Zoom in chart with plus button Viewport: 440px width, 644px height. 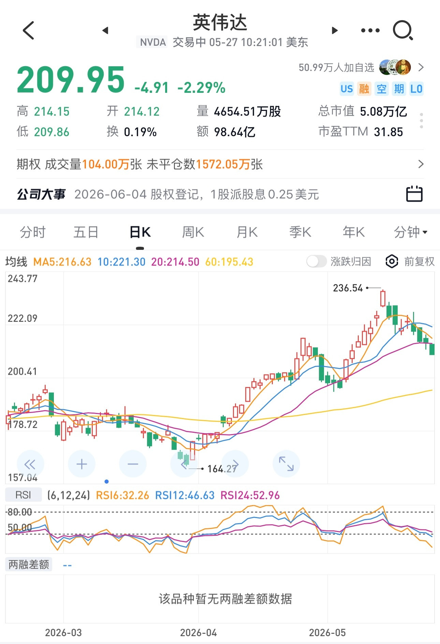coord(82,464)
